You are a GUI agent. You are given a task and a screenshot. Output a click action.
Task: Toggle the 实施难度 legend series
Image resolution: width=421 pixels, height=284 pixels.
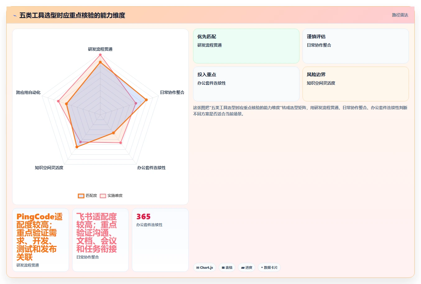click(111, 196)
